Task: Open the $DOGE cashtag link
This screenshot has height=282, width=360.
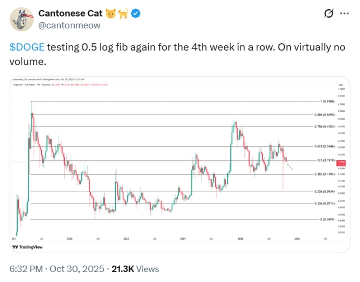Action: [x=27, y=48]
